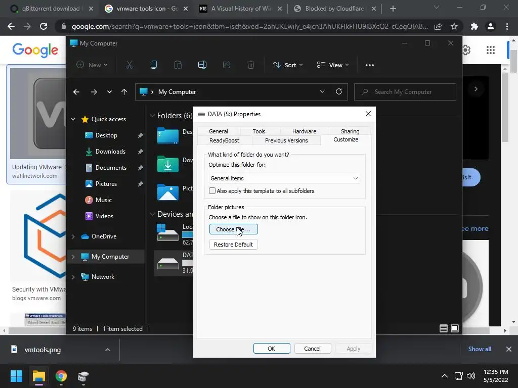Viewport: 518px width, 388px height.
Task: Reload the Chrome page
Action: pyautogui.click(x=44, y=26)
